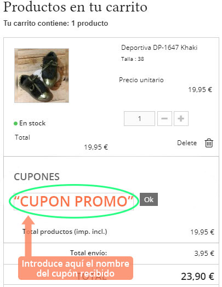The height and width of the screenshot is (287, 222).
Task: Click the green En stock indicator dot
Action: coord(15,123)
